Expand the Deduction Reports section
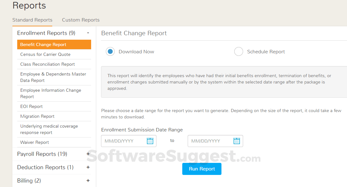 [88, 167]
